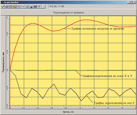This screenshot has height=115, width=137.
Task: Open font settings with the F icon
Action: click(39, 7)
